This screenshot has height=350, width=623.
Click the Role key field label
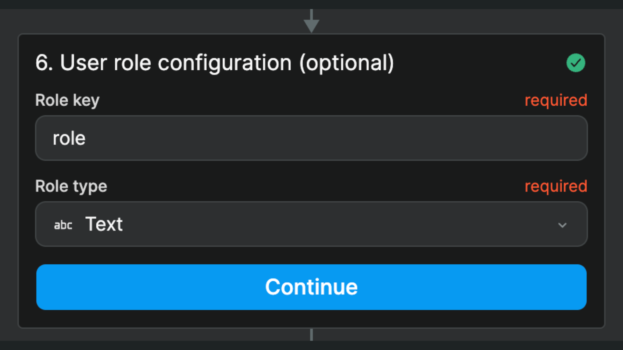point(67,100)
